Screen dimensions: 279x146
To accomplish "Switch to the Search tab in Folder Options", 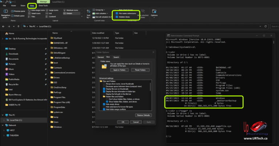I will [116, 57].
